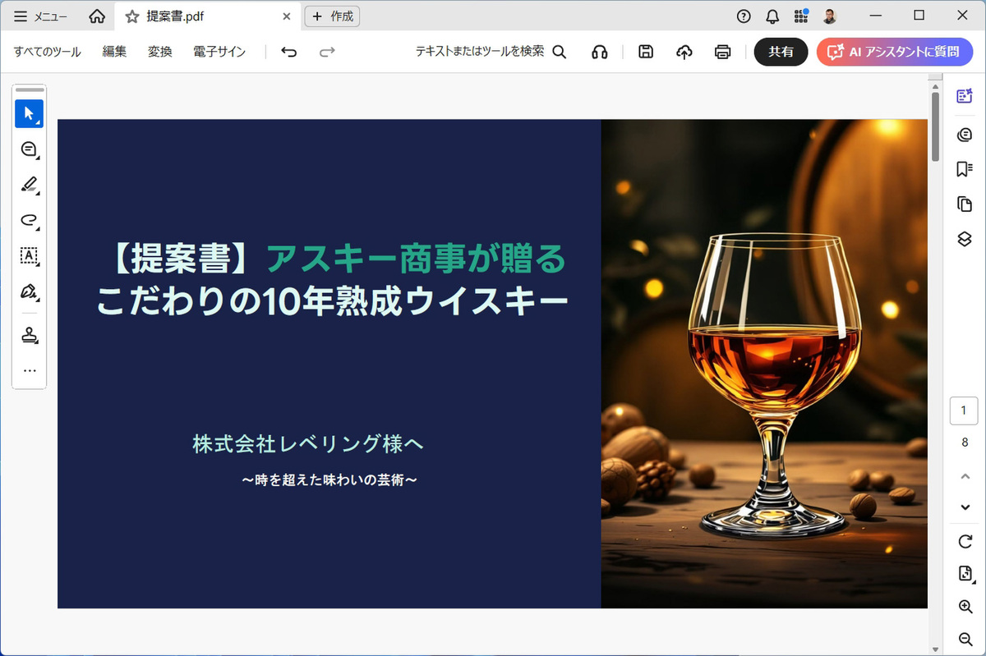Open the fill and sign pen tool
This screenshot has height=656, width=986.
click(x=29, y=291)
